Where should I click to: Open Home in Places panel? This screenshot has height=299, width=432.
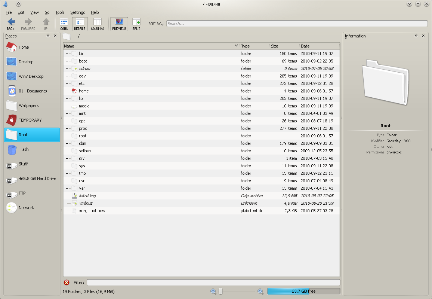point(32,47)
